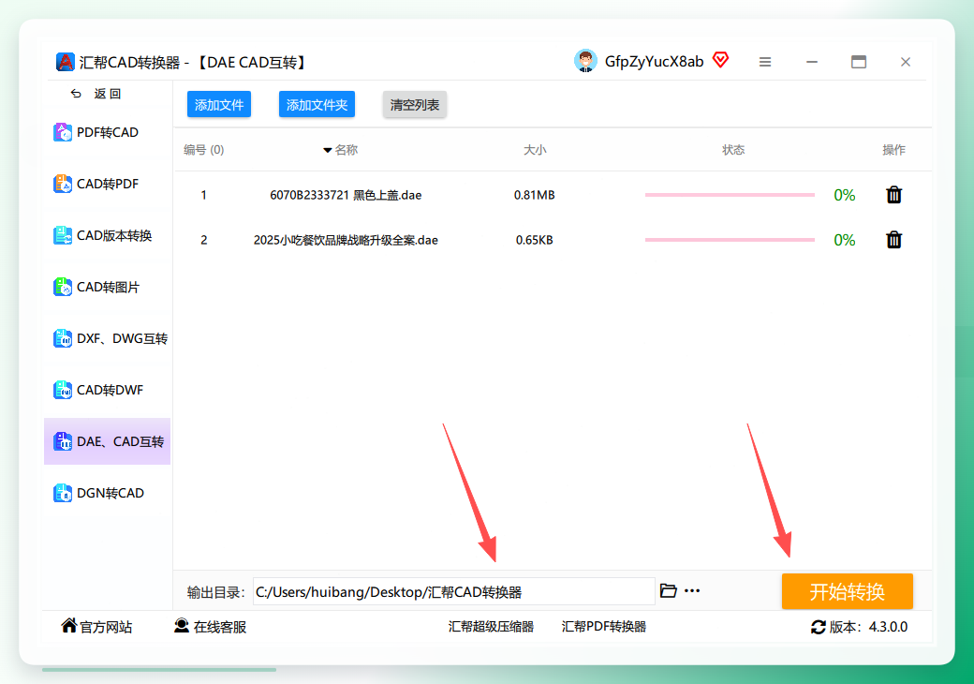The image size is (974, 684).
Task: Start conversion with 开始转换
Action: coord(848,591)
